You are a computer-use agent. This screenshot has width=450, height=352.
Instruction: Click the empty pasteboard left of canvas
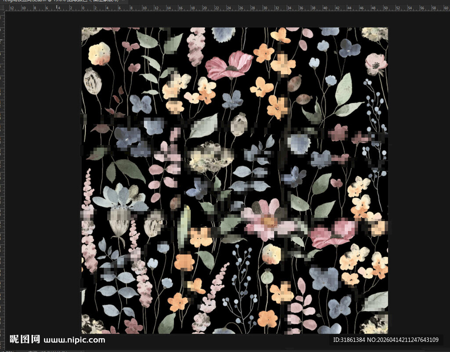point(42,176)
